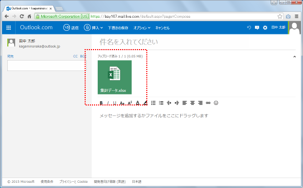Bookmark this page with star icon
The image size is (303, 188).
279,16
